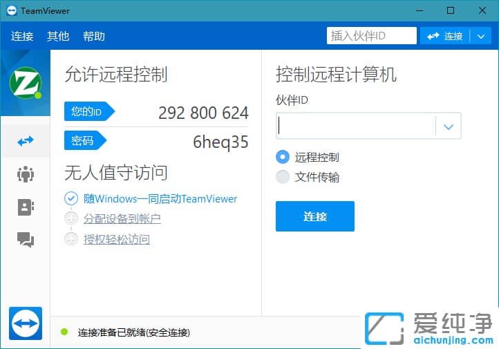Open the Computers & Contacts sidebar icon

coord(26,207)
